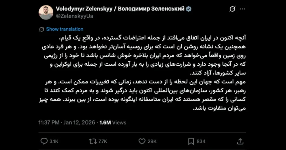The height and width of the screenshot is (150, 286).
Task: Click the share upload arrow icon
Action: [x=240, y=141]
